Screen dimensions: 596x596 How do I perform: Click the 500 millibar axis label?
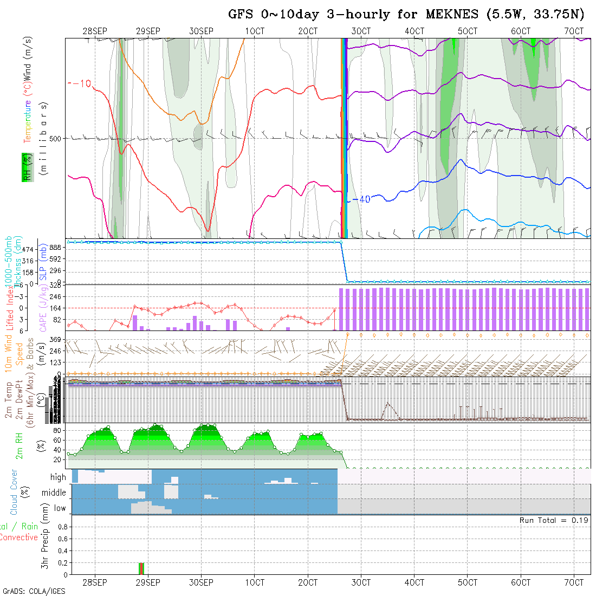point(55,138)
